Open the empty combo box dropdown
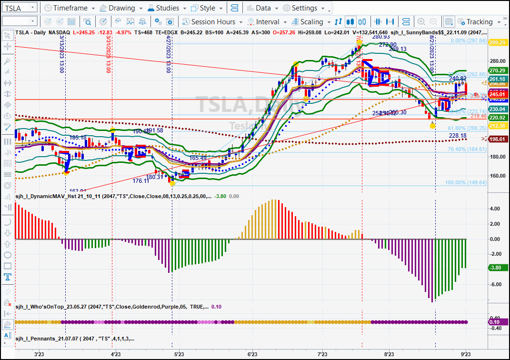The height and width of the screenshot is (360, 510). (x=32, y=21)
